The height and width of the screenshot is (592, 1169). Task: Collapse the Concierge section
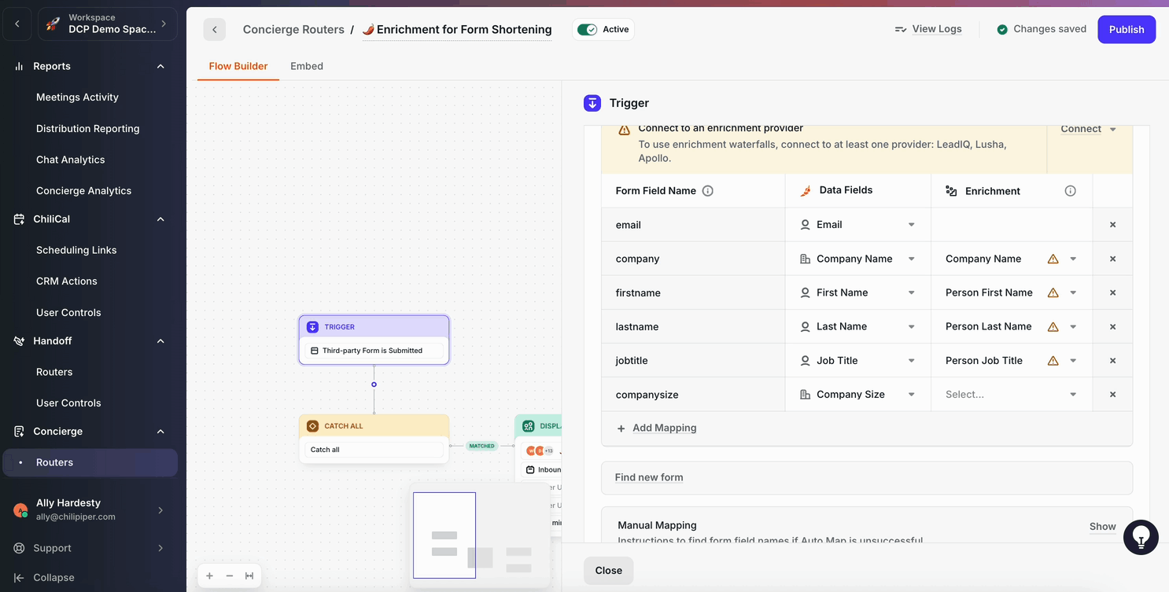tap(160, 431)
